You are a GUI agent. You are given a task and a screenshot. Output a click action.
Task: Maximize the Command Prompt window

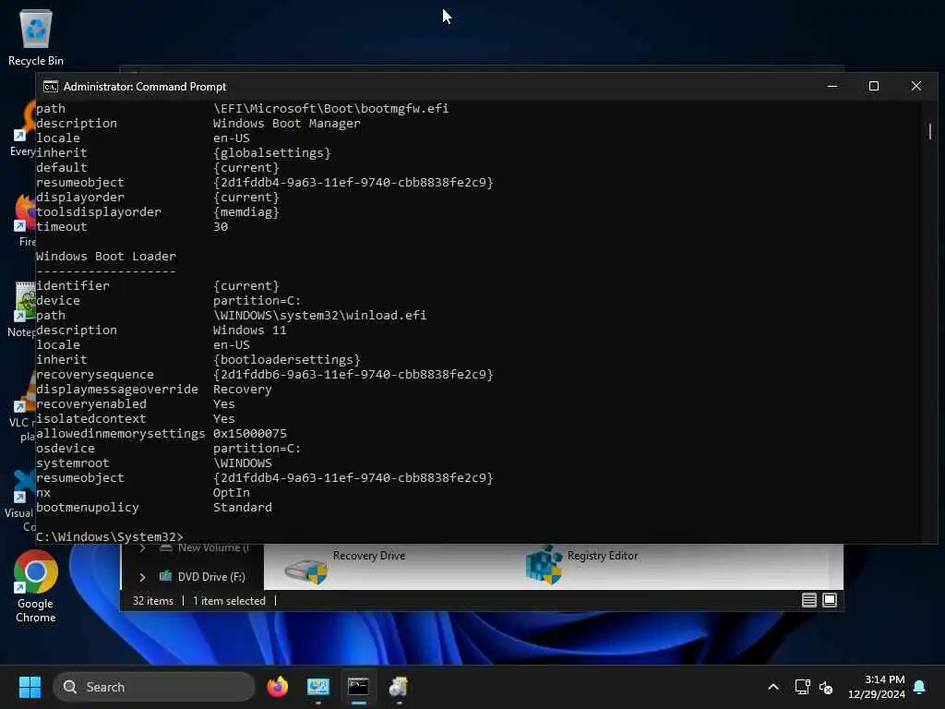coord(874,86)
